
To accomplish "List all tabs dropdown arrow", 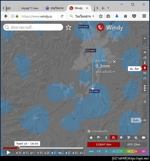I will pos(108,8).
